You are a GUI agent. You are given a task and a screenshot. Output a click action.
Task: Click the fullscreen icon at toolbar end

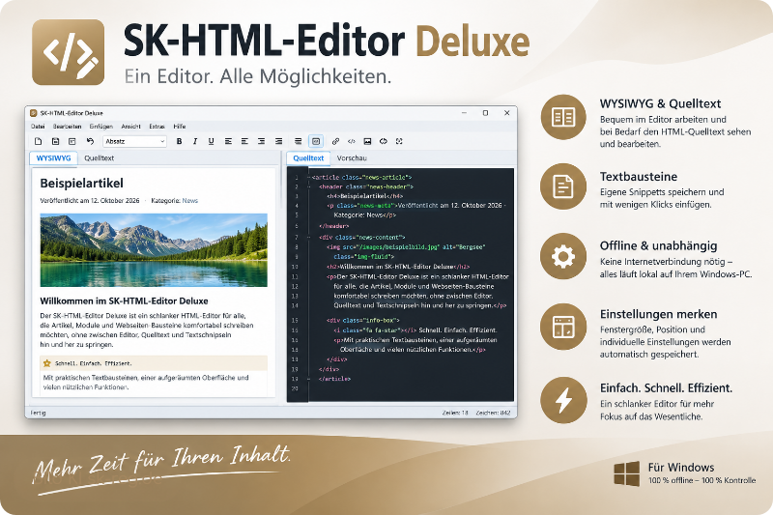(399, 141)
